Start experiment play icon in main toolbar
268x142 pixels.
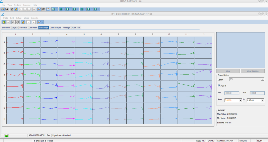(x=21, y=9)
